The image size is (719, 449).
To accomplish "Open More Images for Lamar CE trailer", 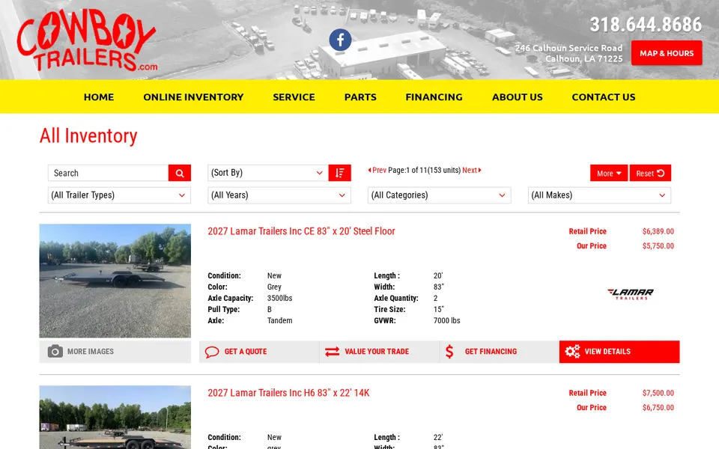I will click(x=115, y=352).
